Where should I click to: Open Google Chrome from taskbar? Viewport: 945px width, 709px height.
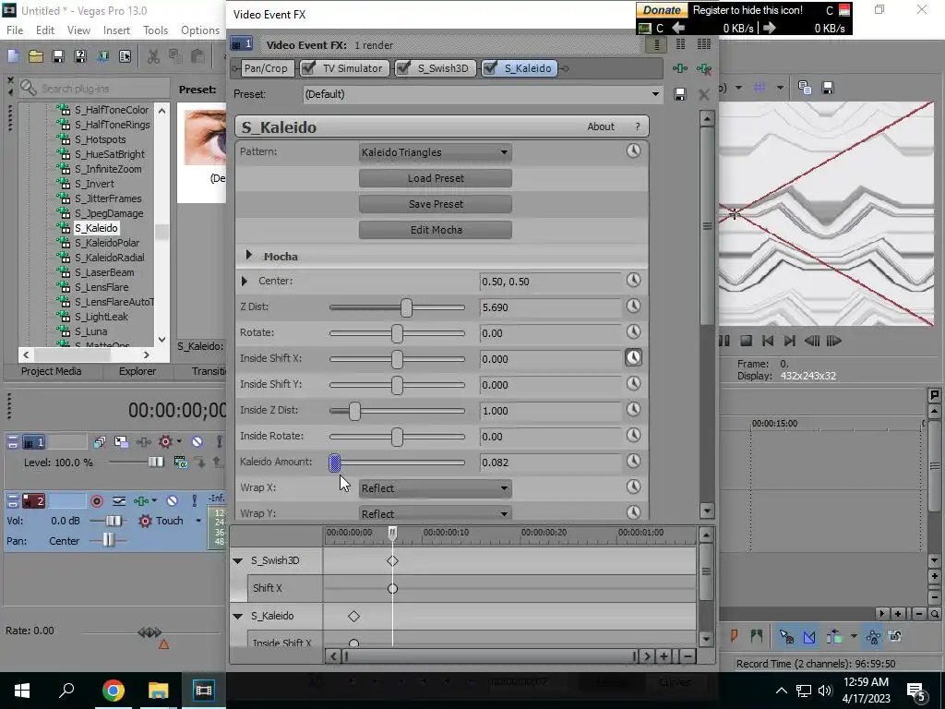(113, 691)
